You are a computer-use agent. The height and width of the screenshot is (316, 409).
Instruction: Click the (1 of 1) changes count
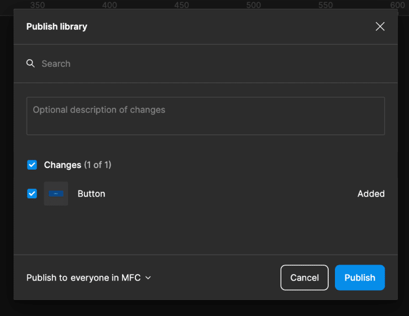pos(98,165)
